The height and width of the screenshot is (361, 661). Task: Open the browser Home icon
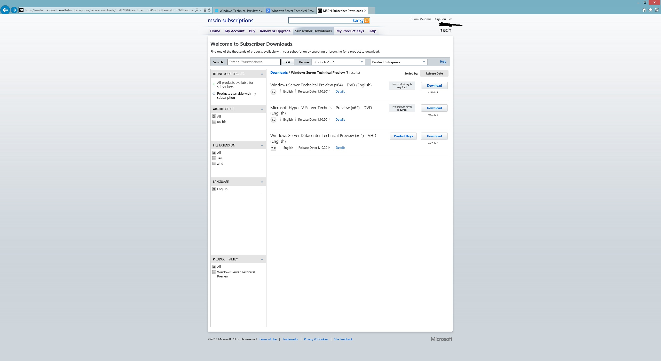coord(644,10)
